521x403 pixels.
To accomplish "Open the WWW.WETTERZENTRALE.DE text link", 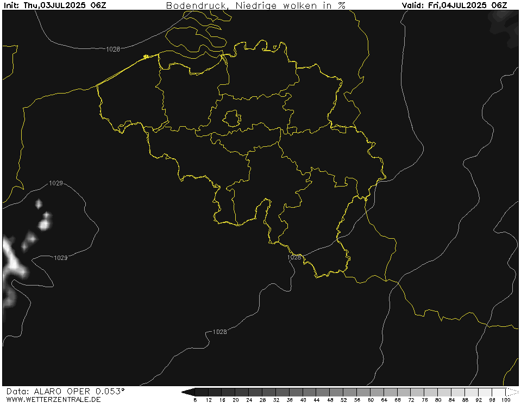I will [53, 399].
